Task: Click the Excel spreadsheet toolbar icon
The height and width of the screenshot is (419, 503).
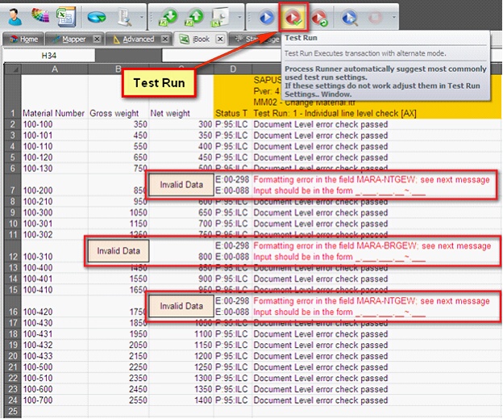Action: tap(66, 15)
